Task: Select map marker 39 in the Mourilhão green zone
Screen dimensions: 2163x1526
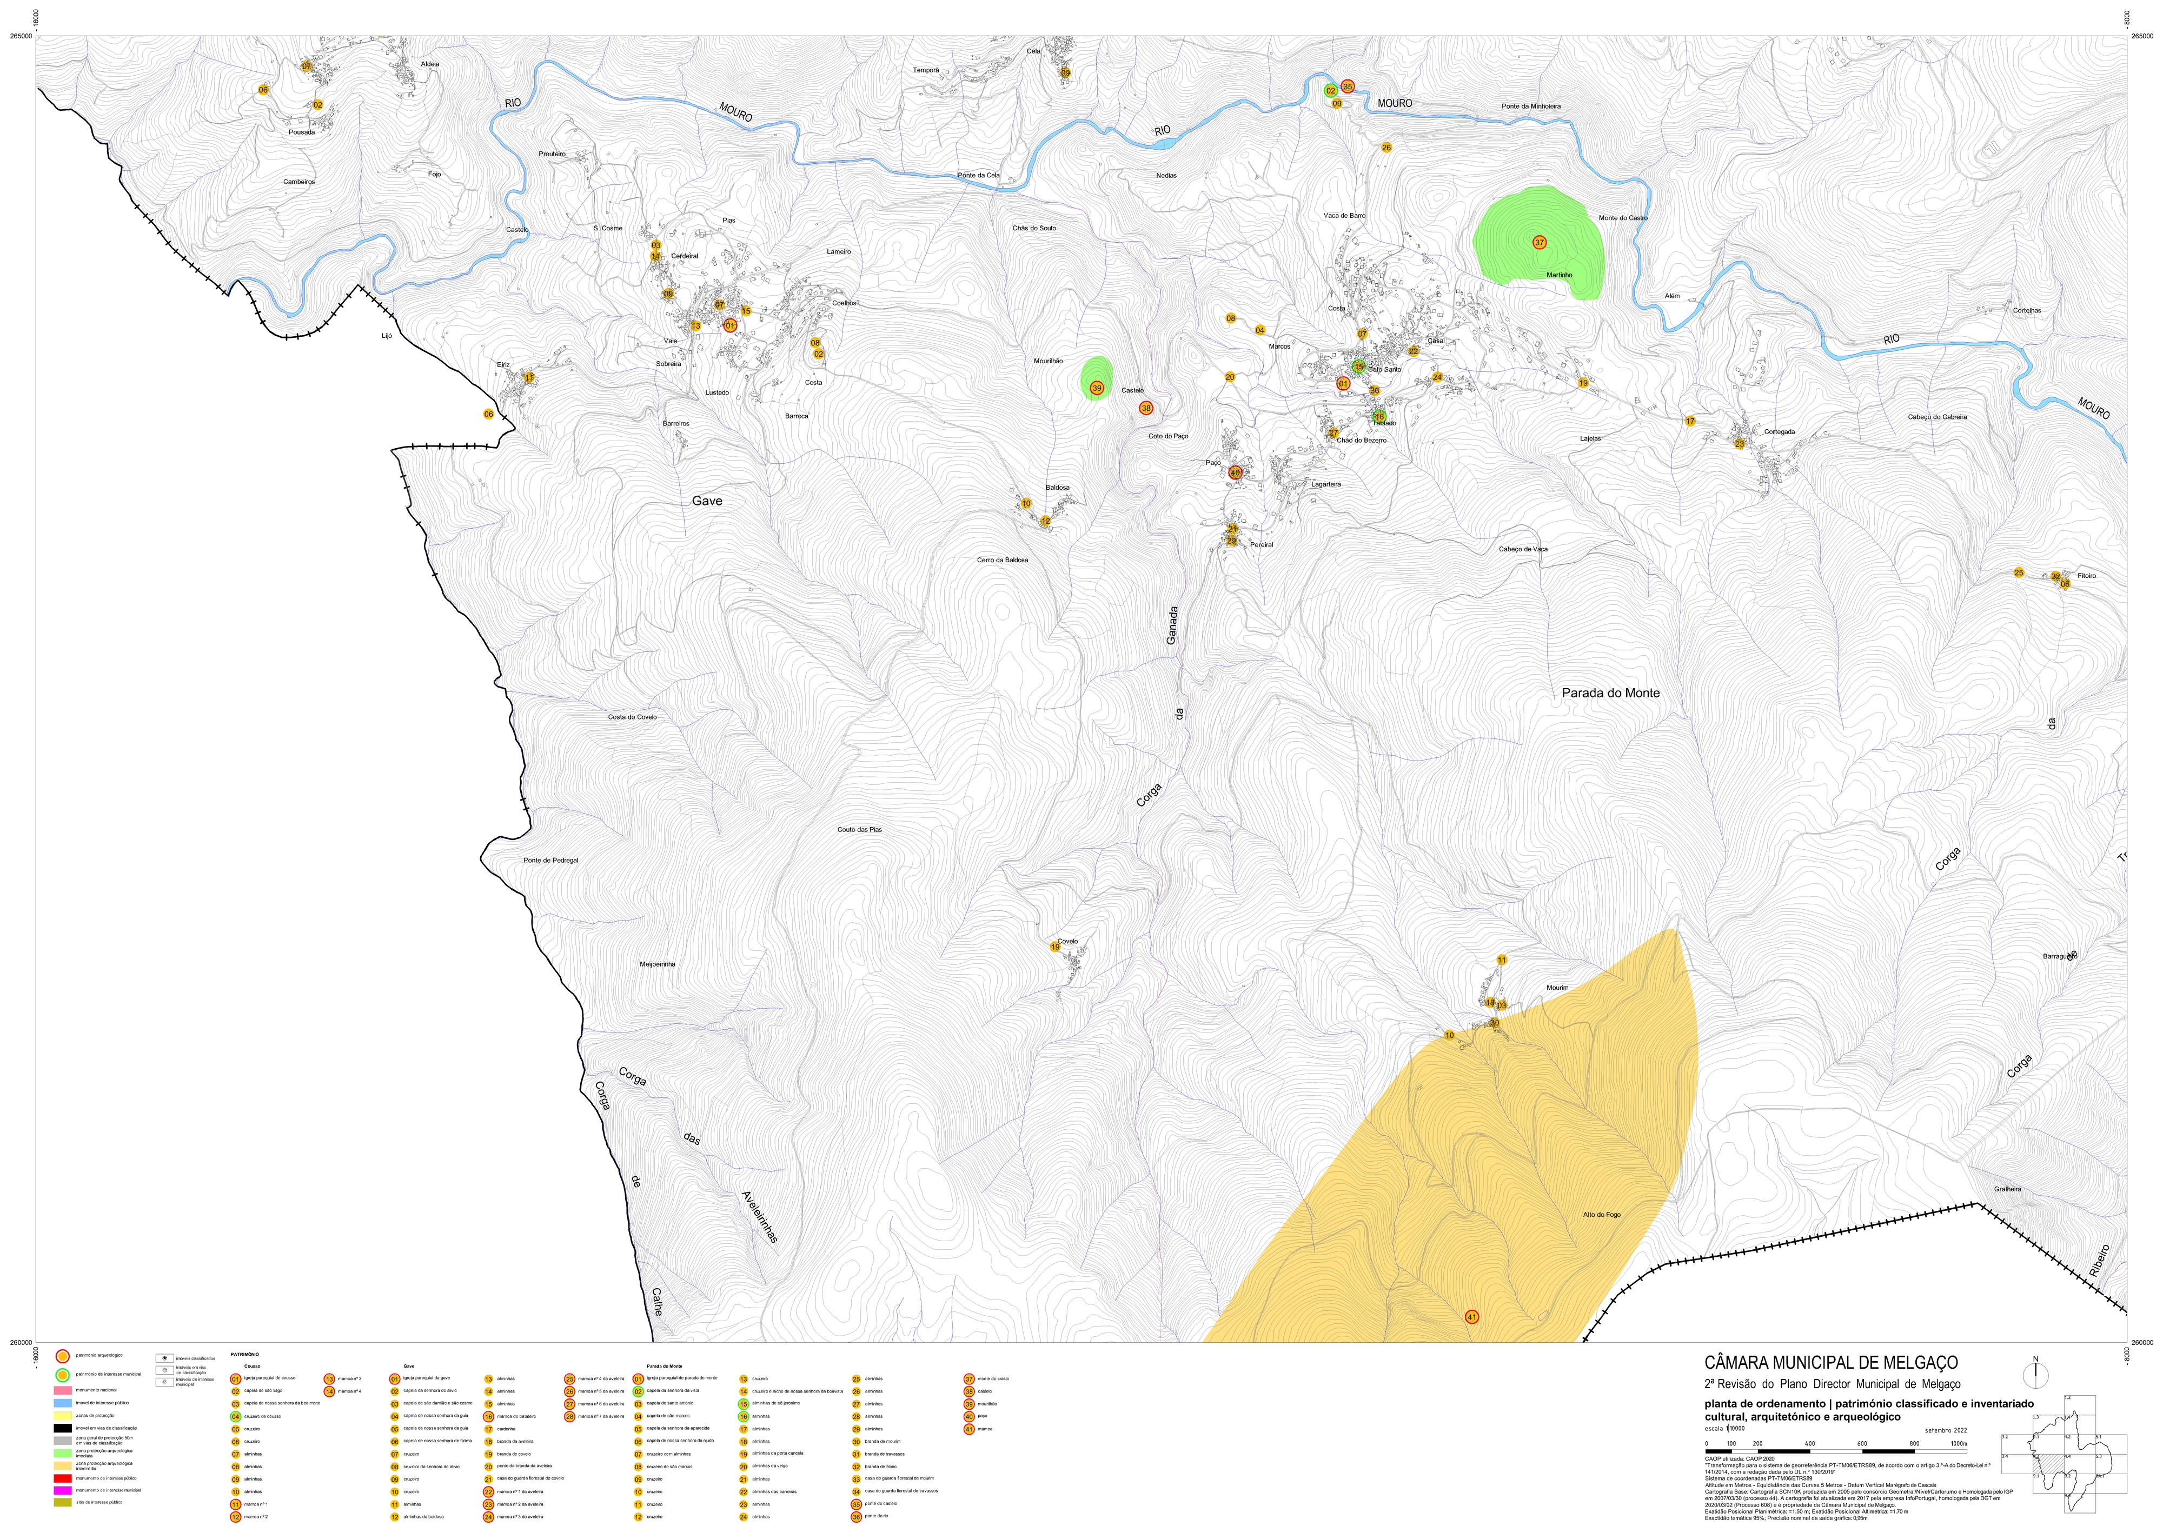Action: pos(1097,388)
